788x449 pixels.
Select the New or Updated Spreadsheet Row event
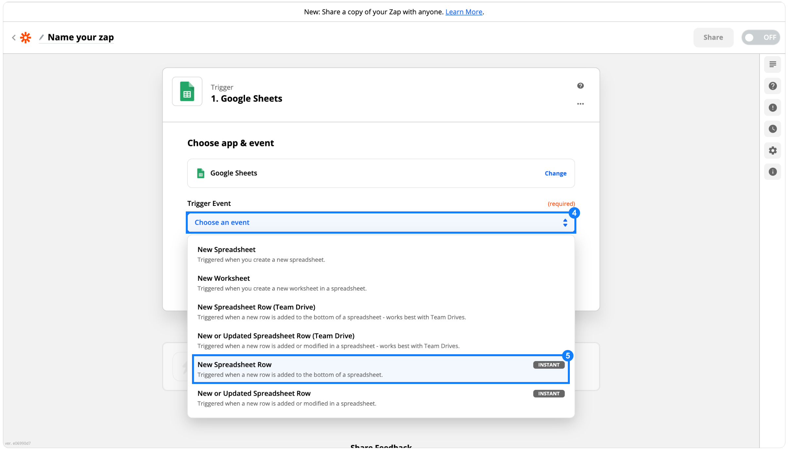pos(381,398)
